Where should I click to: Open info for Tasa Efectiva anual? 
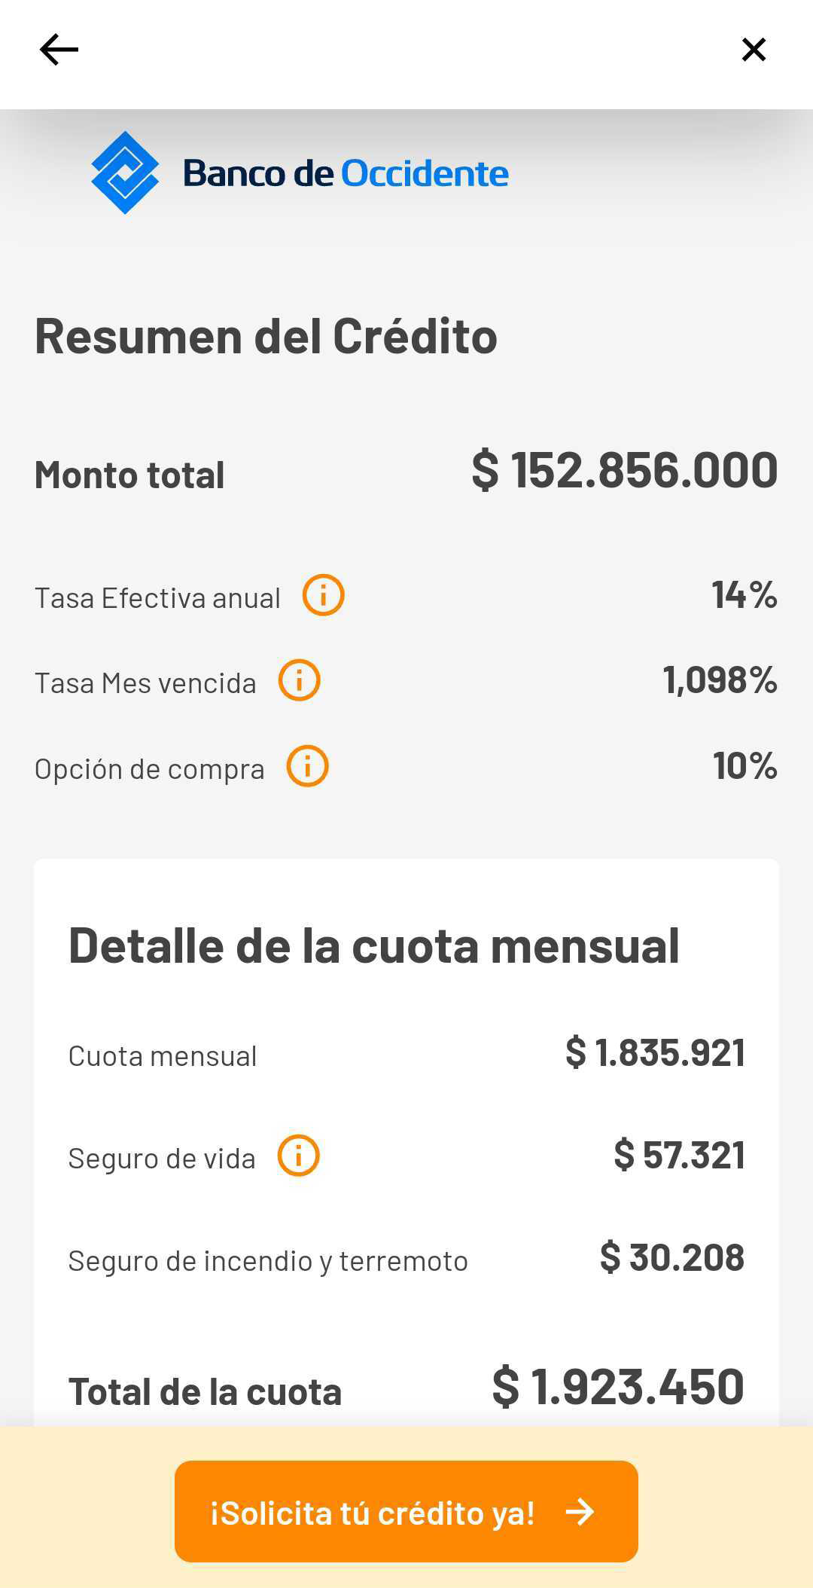pyautogui.click(x=324, y=595)
